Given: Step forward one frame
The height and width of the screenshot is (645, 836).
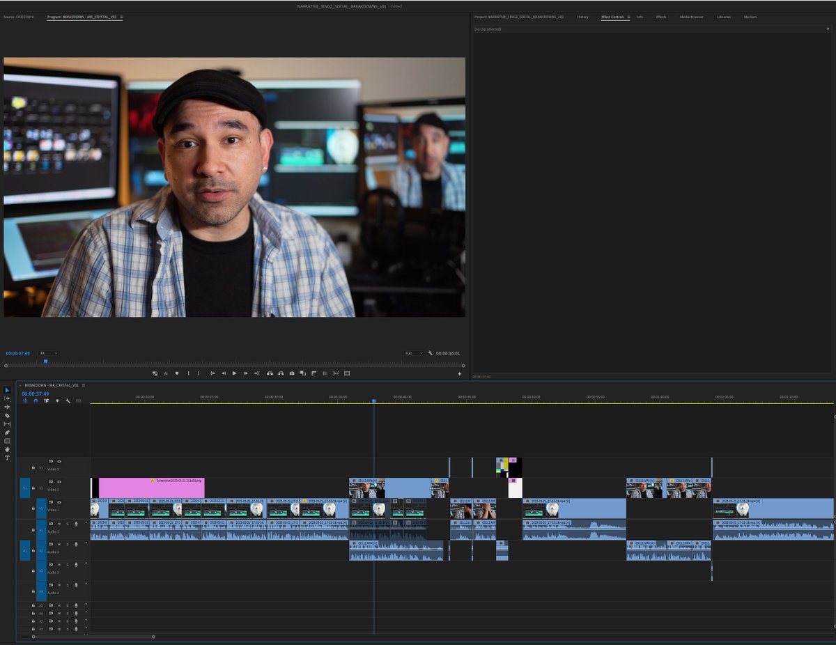Looking at the screenshot, I should [246, 373].
